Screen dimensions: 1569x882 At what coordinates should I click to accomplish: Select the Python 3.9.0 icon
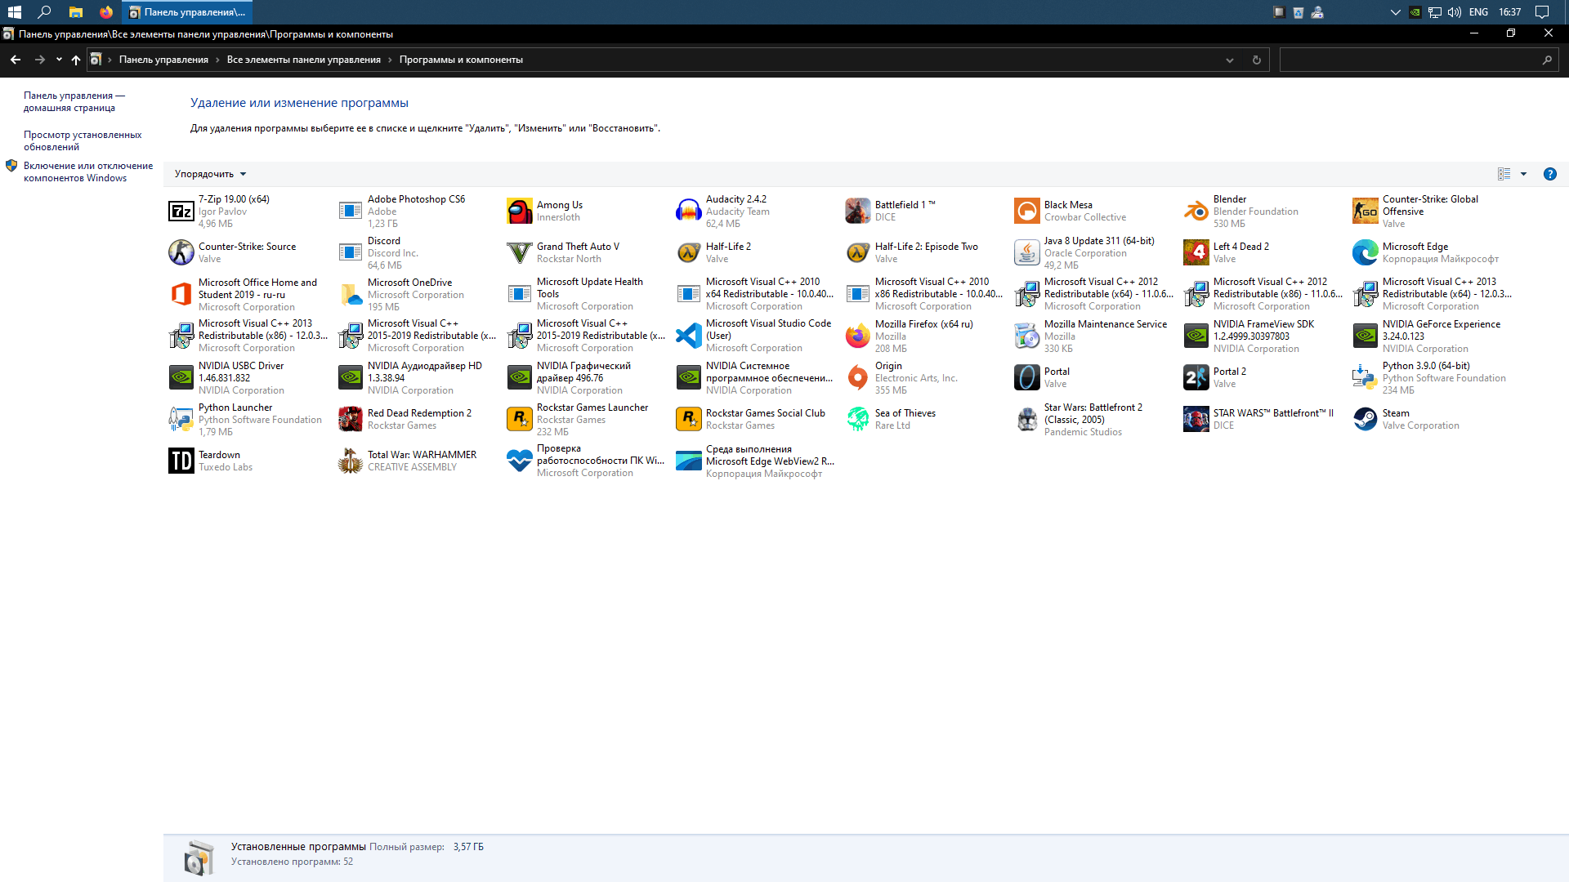click(x=1366, y=378)
